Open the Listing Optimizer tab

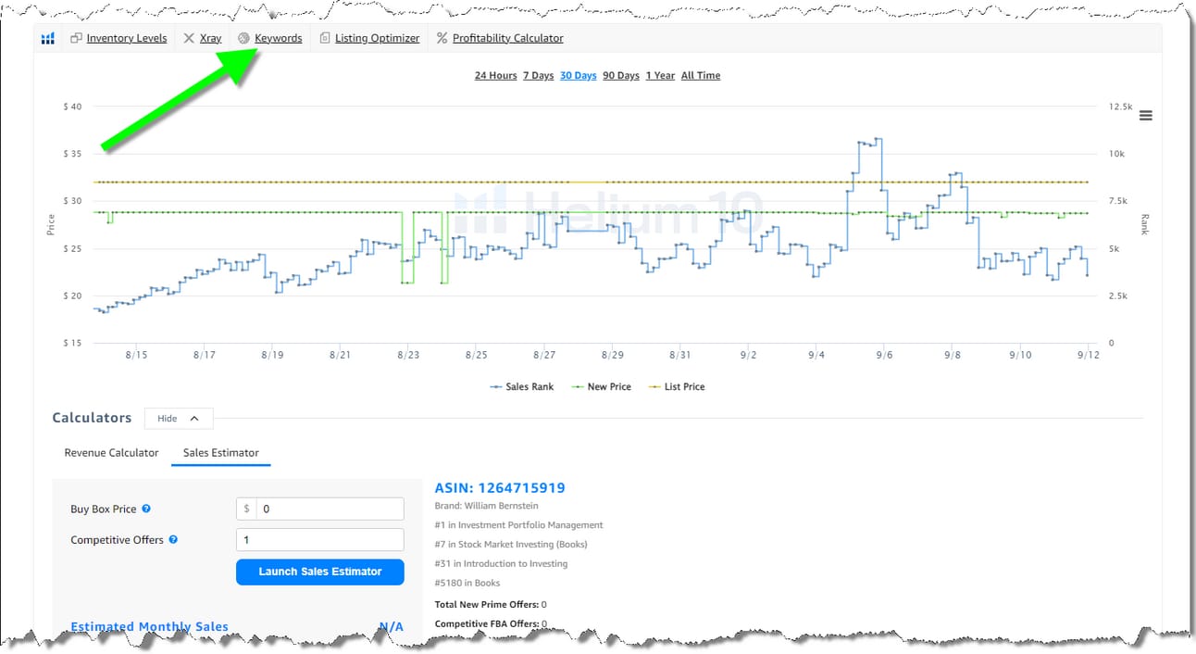click(x=377, y=38)
